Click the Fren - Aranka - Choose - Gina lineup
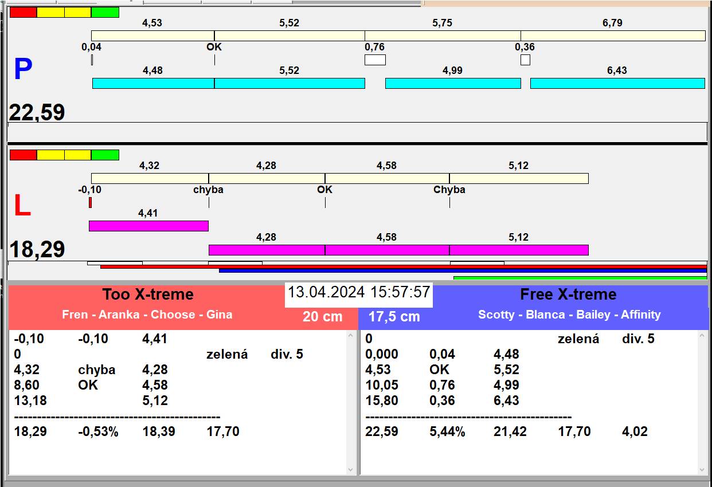 (147, 315)
